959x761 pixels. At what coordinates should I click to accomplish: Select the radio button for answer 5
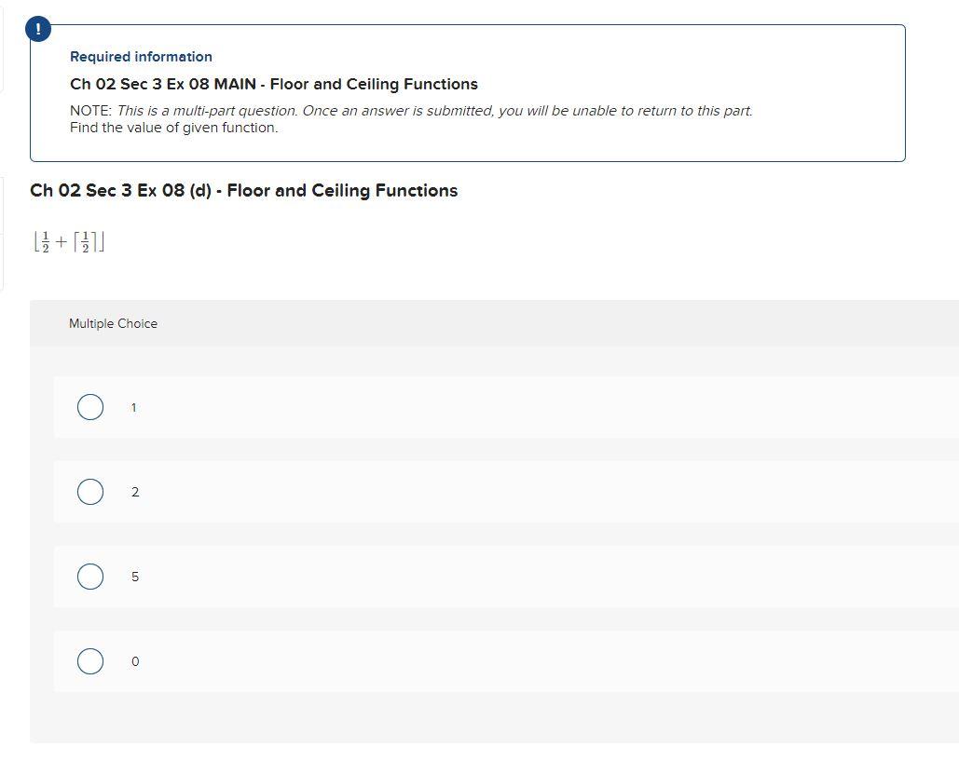click(x=90, y=577)
